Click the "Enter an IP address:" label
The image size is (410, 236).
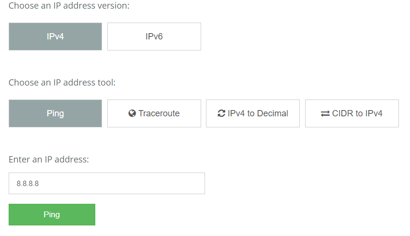[x=49, y=160]
